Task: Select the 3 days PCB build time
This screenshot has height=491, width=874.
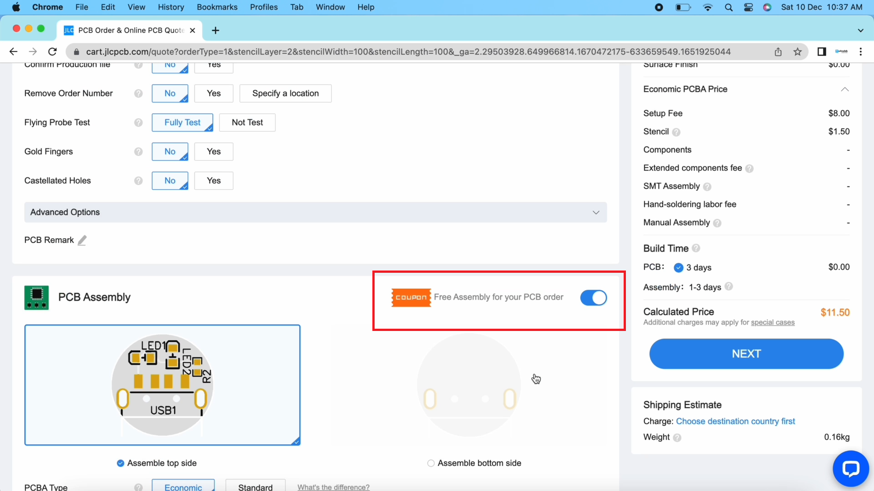Action: click(678, 267)
